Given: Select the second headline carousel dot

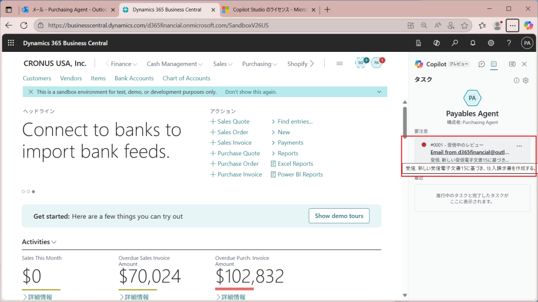Looking at the screenshot, I should [x=28, y=192].
